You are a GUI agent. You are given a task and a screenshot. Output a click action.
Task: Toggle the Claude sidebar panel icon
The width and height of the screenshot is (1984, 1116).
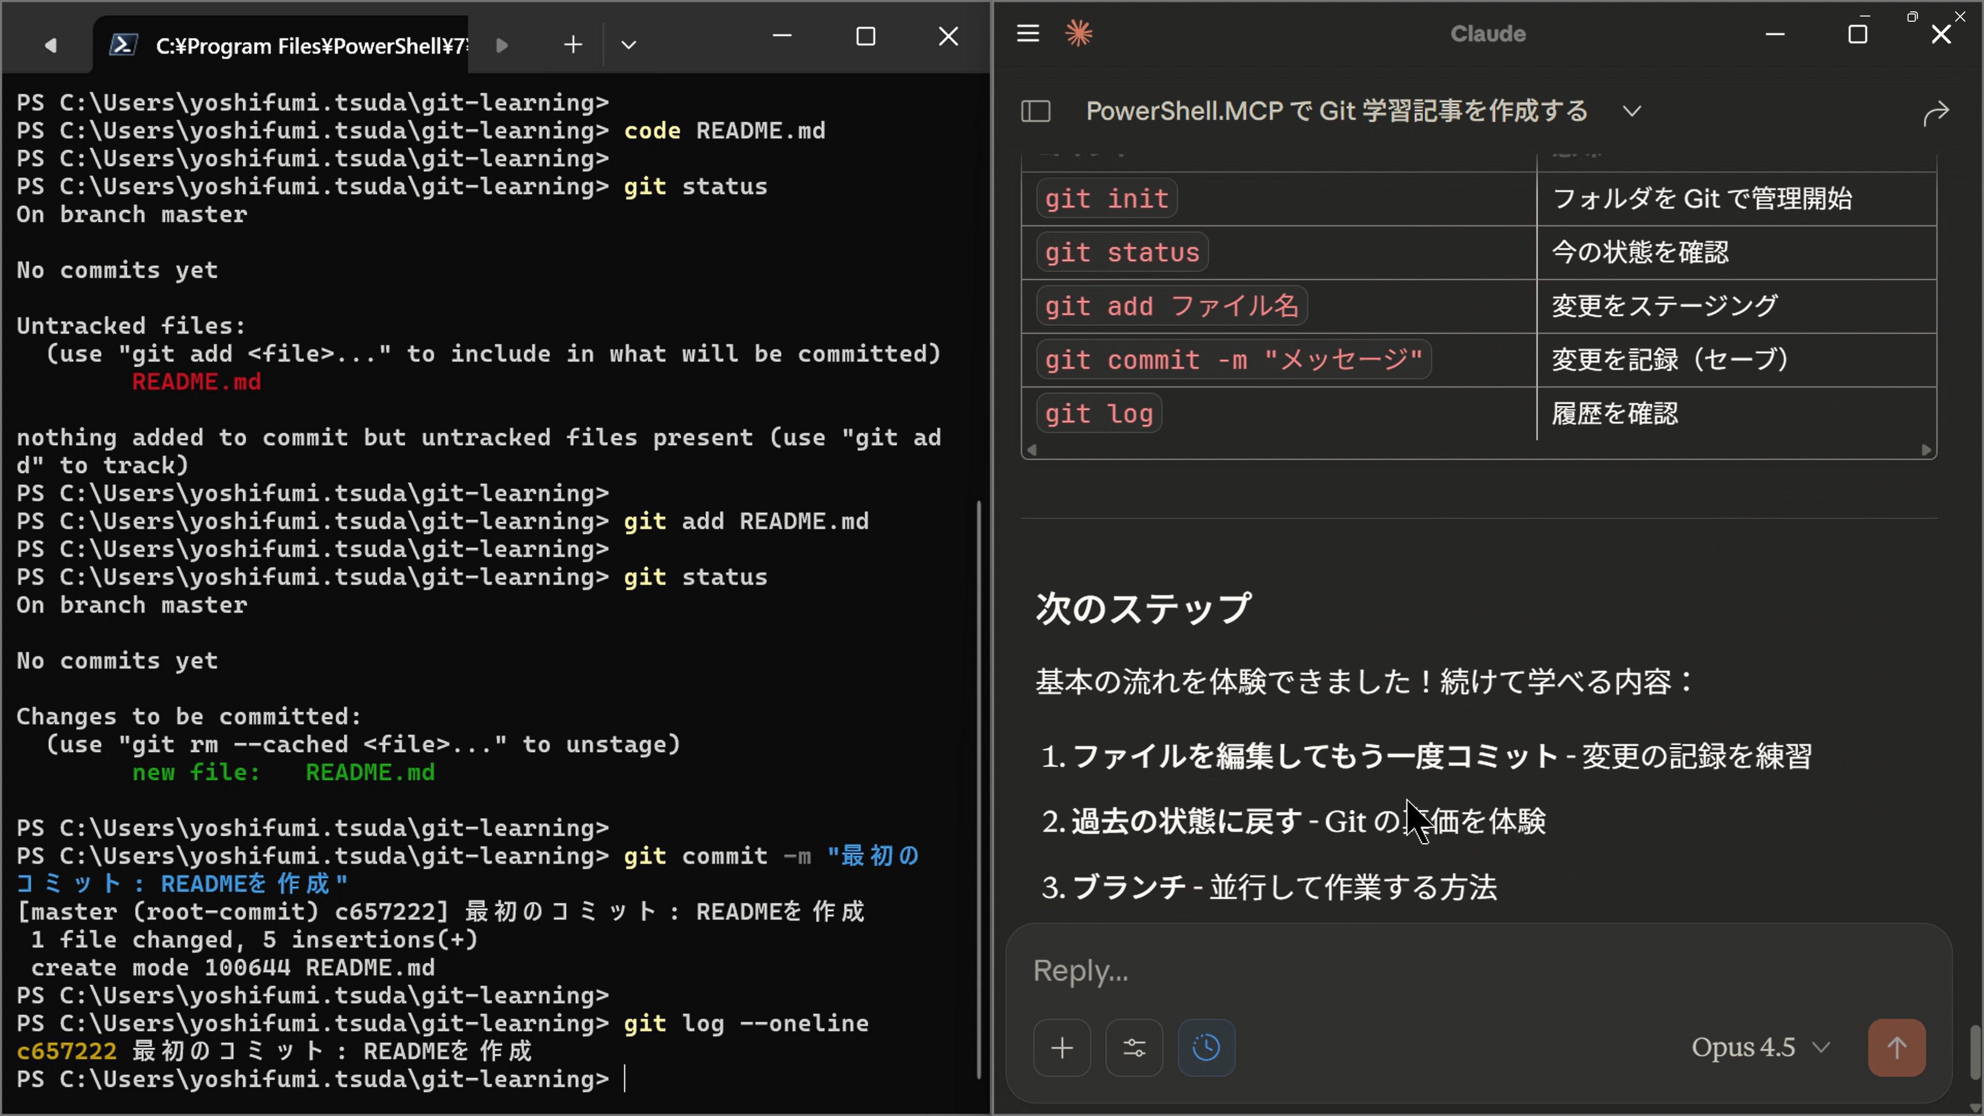point(1036,112)
